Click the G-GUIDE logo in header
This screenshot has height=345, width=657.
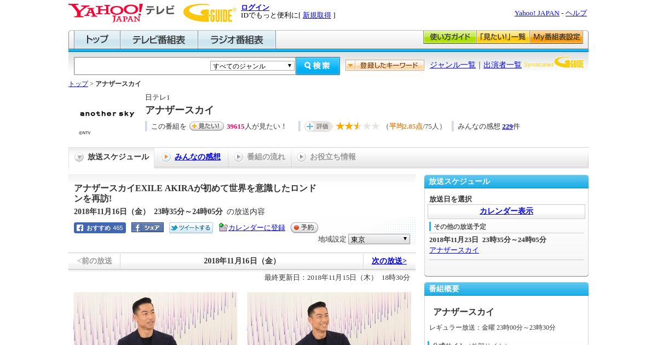click(210, 13)
